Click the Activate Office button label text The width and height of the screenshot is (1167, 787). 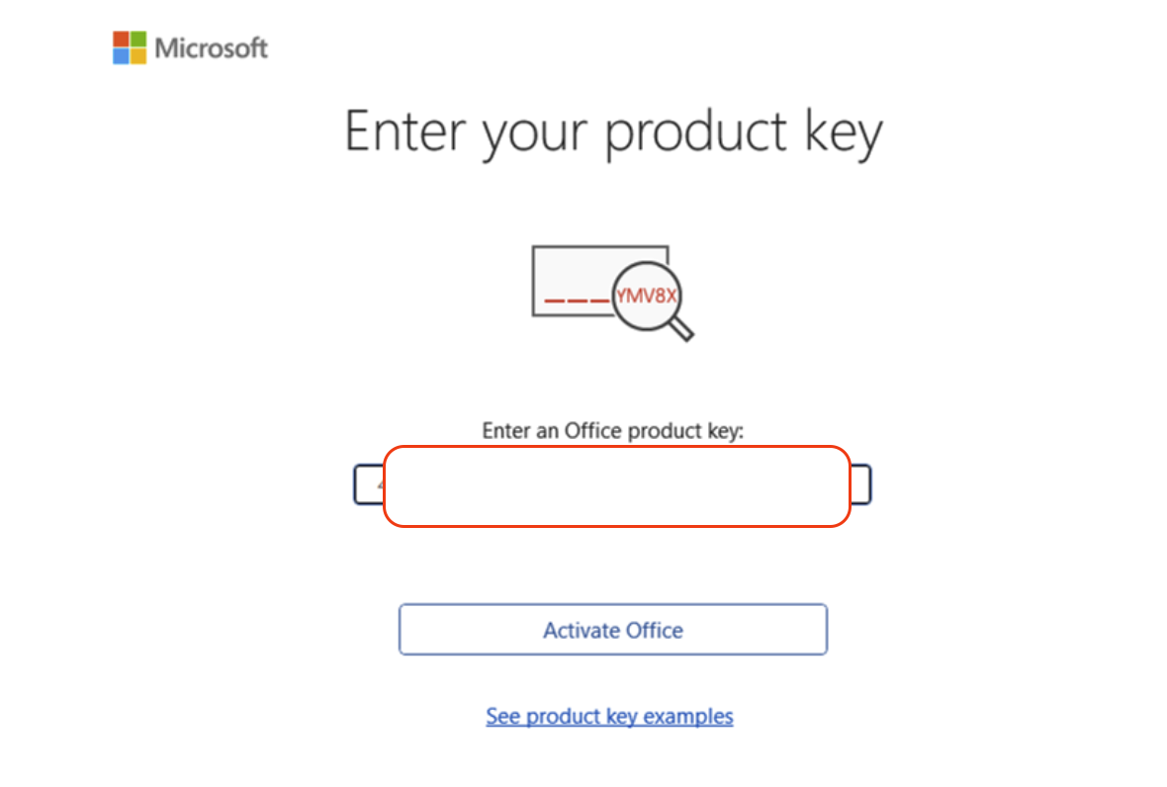click(612, 630)
